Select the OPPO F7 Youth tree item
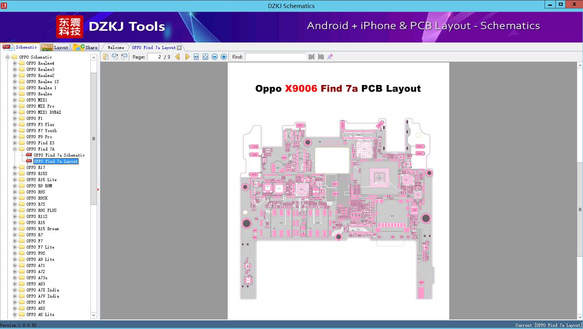Image resolution: width=583 pixels, height=329 pixels. click(x=41, y=131)
